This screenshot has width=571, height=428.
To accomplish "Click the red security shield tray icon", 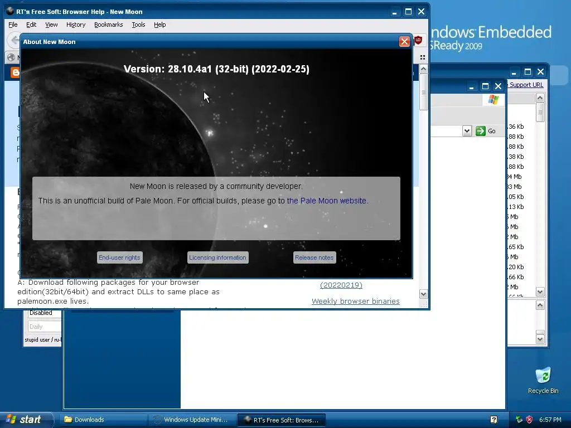I will (x=529, y=420).
